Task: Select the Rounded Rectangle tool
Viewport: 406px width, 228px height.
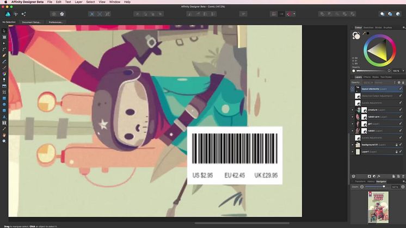Action: tap(4, 110)
